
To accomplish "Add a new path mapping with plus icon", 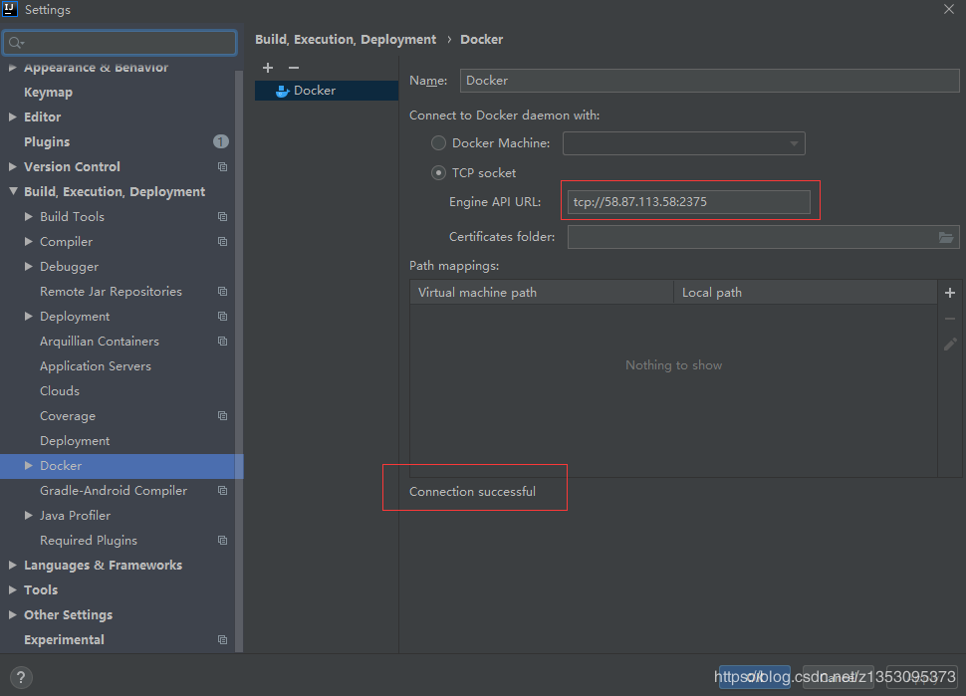I will coord(949,293).
